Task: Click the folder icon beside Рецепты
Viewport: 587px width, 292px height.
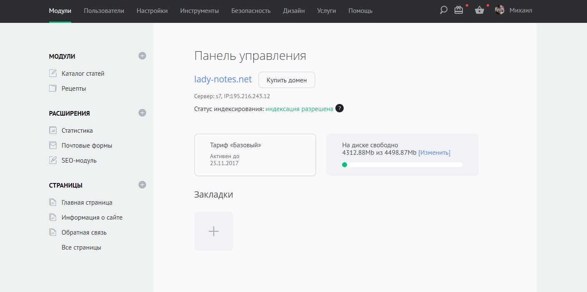Action: (x=52, y=88)
